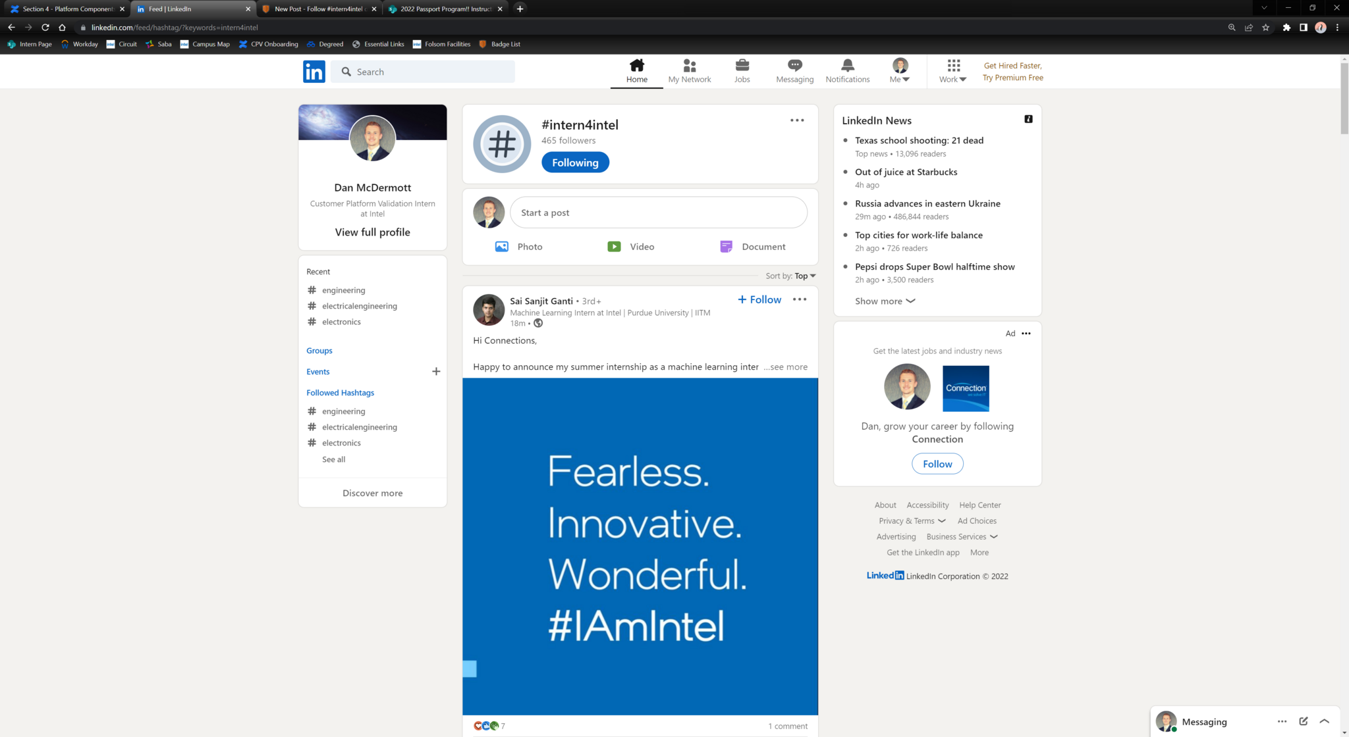Open the Notifications bell
Screen dimensions: 1349x737
point(847,70)
